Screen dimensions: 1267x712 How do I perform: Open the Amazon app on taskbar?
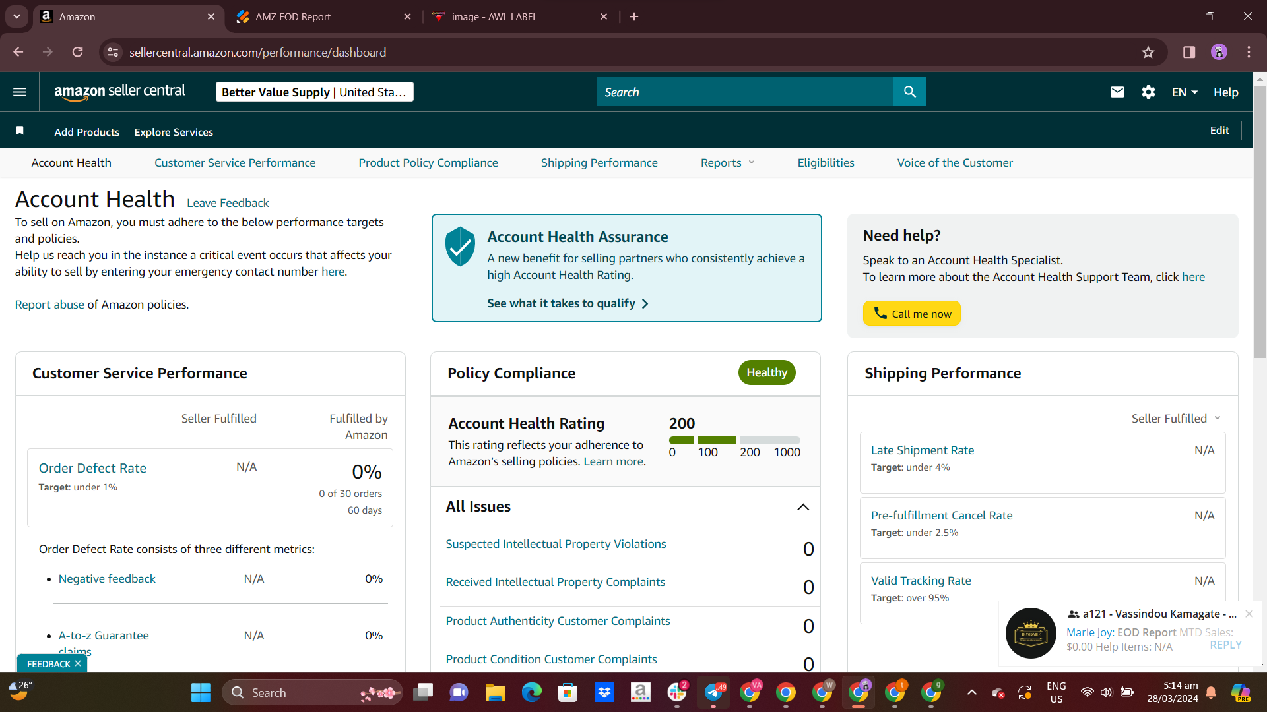click(640, 693)
